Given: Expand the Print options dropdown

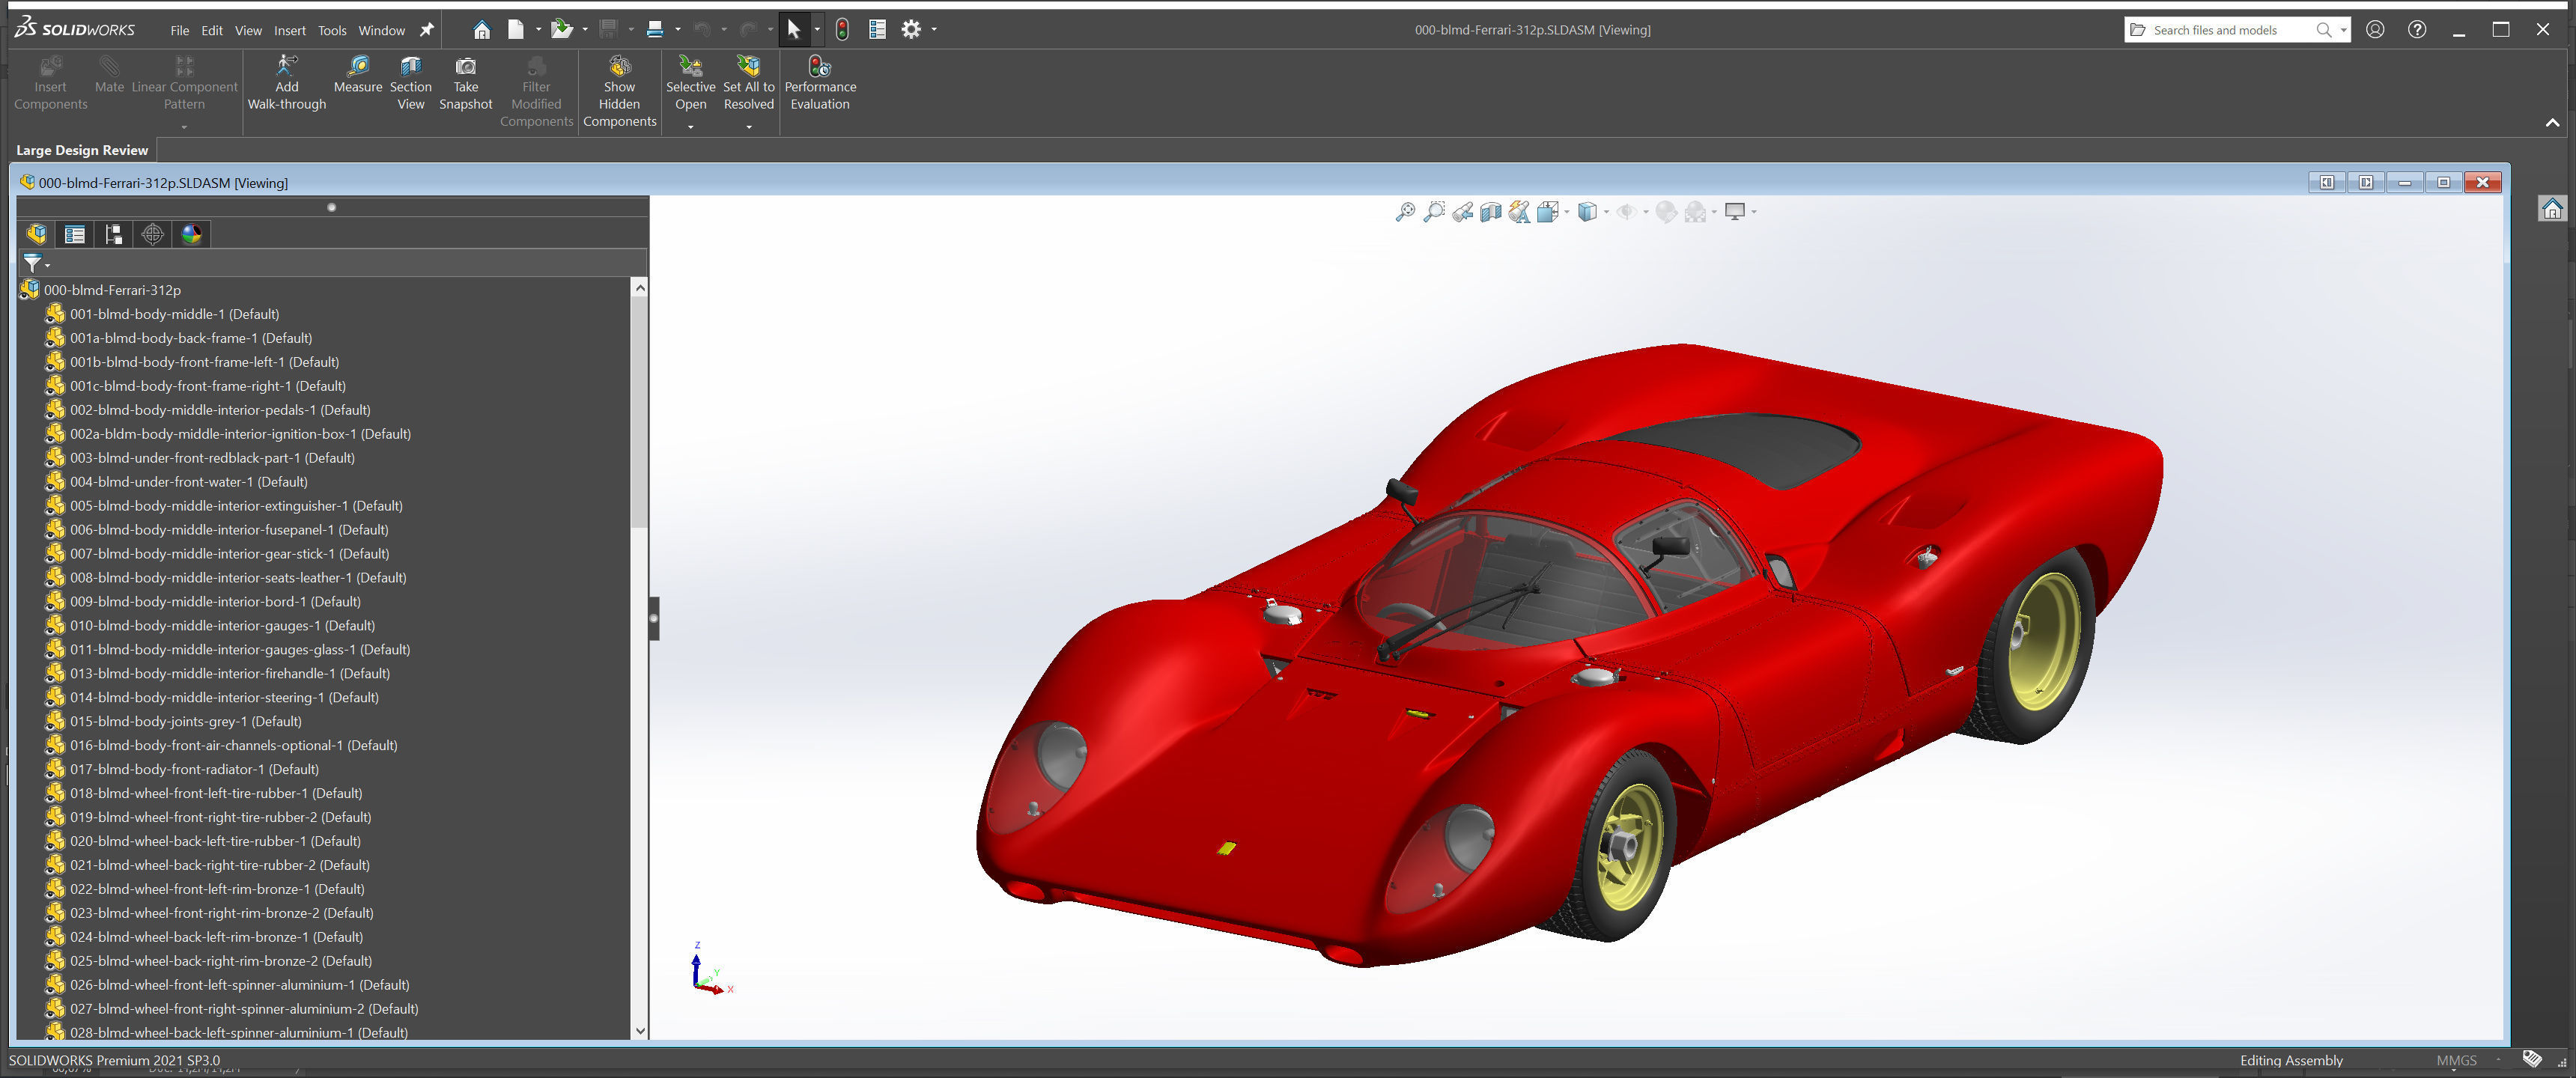Looking at the screenshot, I should [678, 30].
